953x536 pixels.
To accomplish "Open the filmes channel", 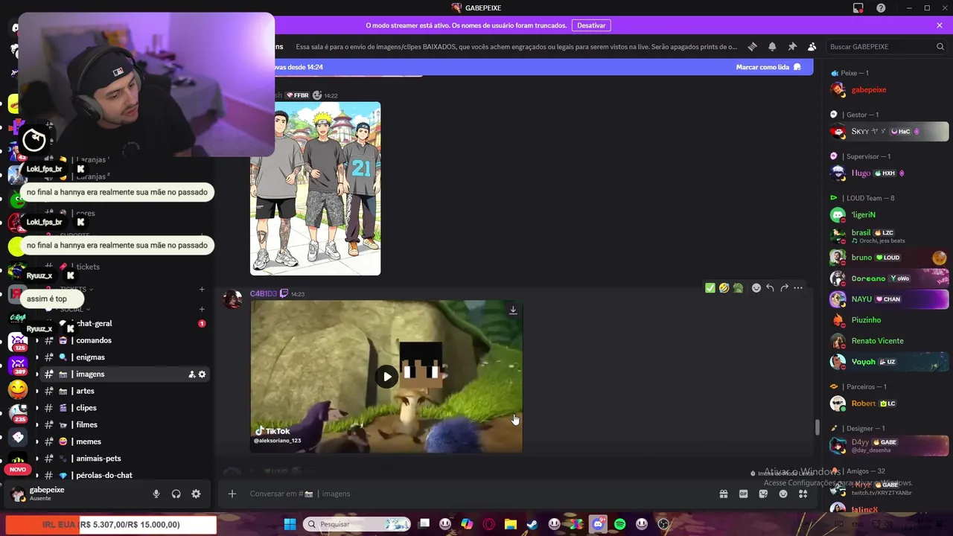I will [123, 425].
